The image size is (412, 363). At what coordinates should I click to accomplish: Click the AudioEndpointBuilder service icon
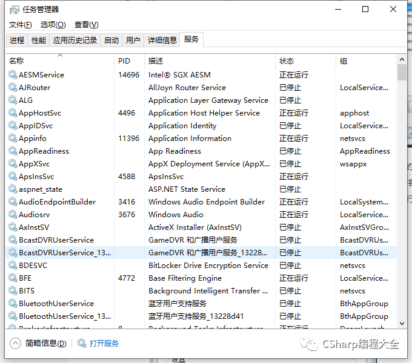(13, 202)
